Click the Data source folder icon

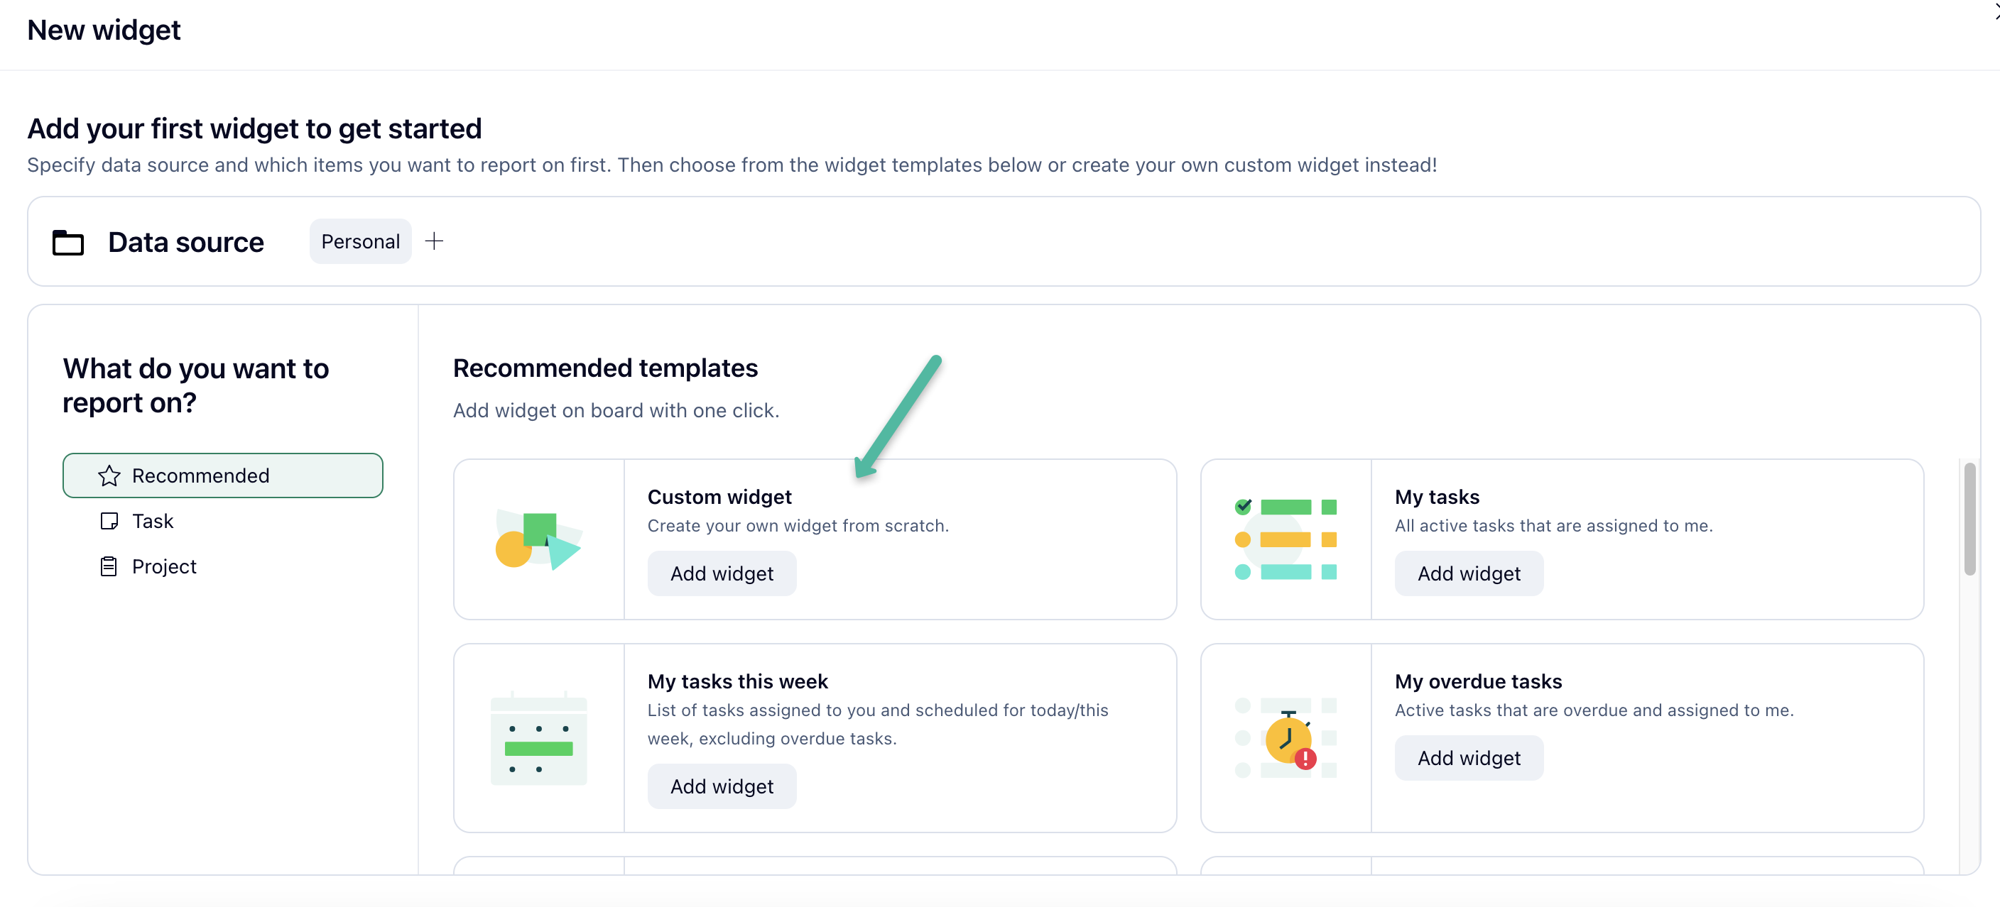pyautogui.click(x=67, y=242)
